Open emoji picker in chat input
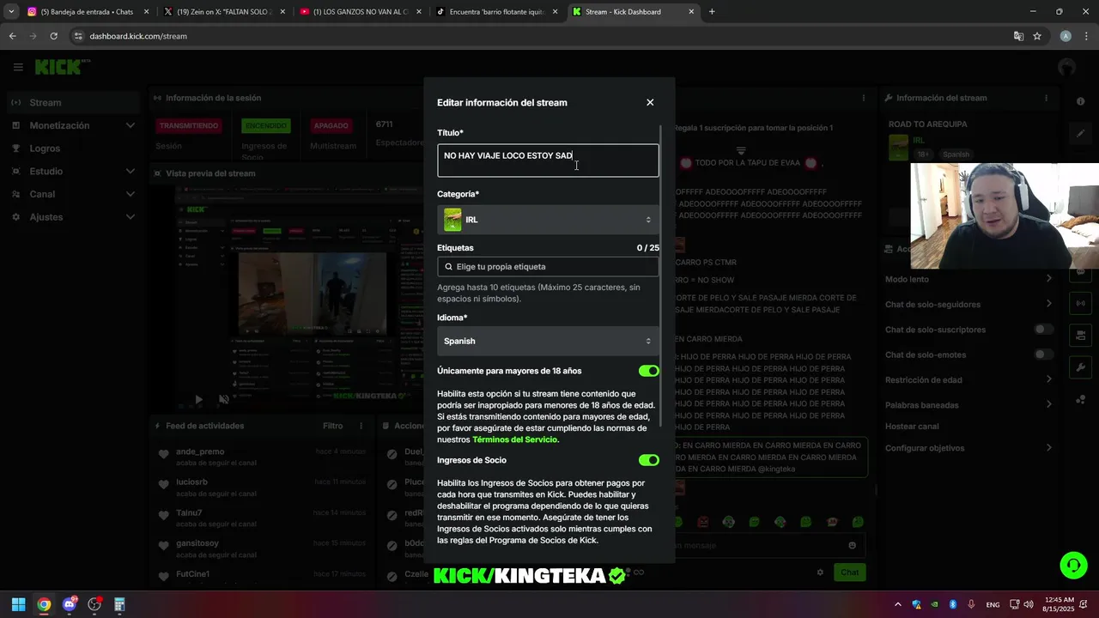 point(852,545)
